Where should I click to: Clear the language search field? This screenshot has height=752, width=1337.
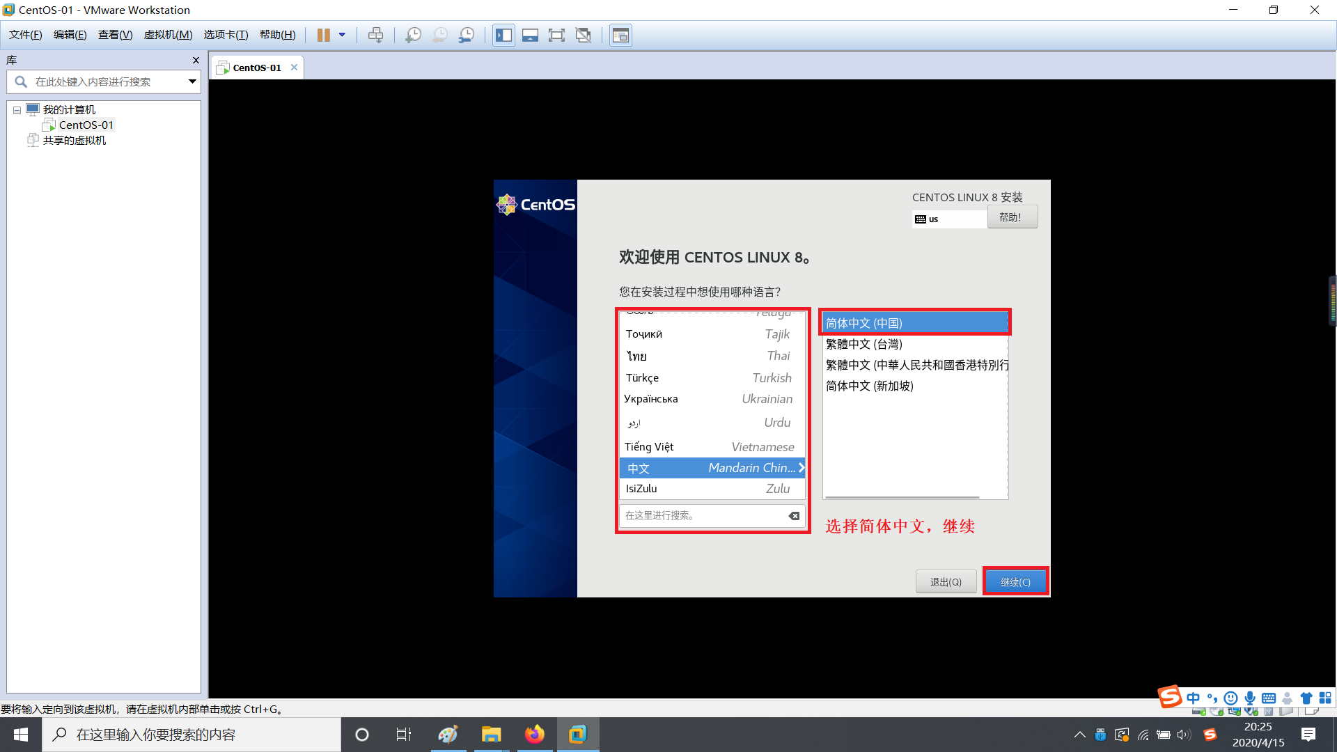(794, 516)
